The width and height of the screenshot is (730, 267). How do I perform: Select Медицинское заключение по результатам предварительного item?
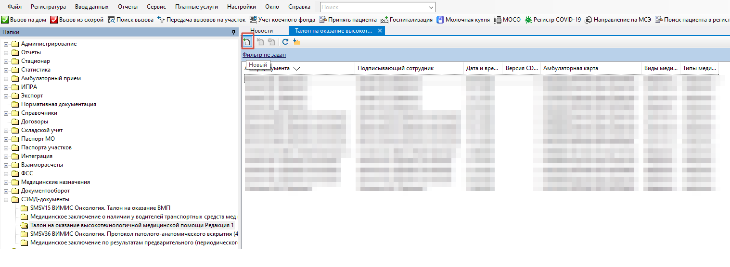tap(135, 243)
